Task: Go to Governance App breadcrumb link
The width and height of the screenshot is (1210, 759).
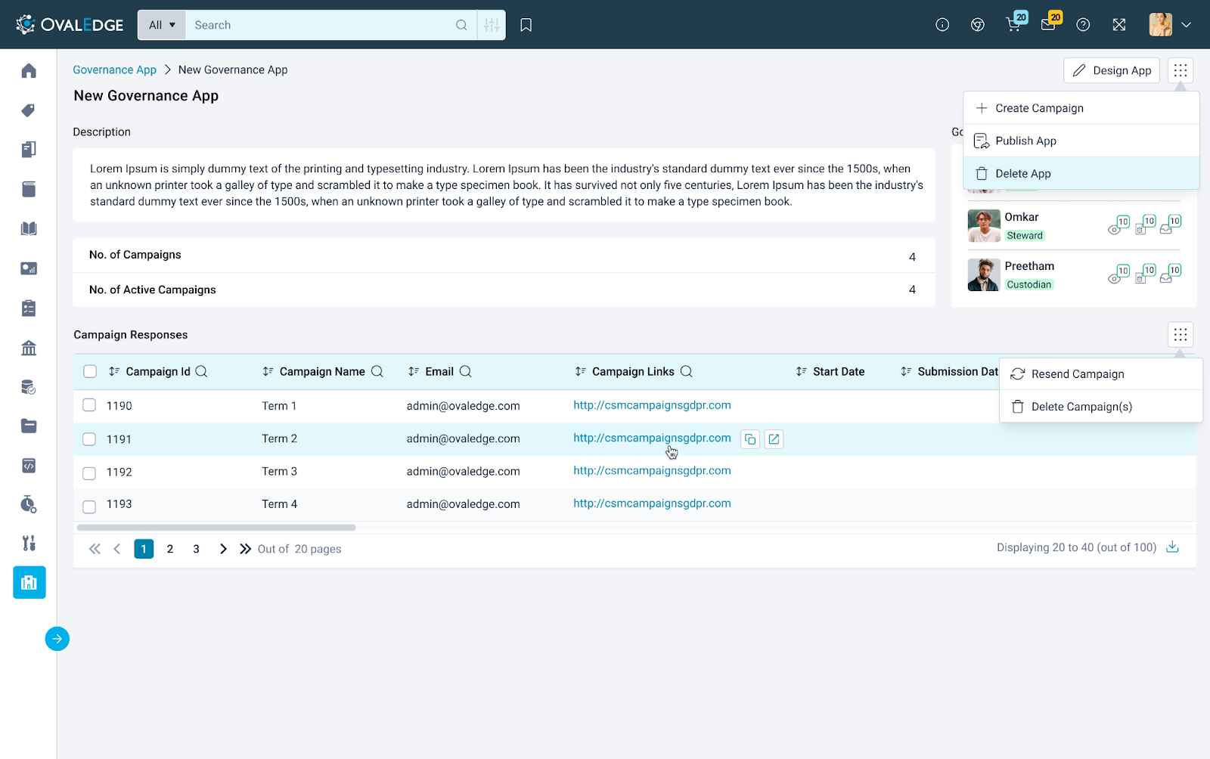Action: [114, 70]
